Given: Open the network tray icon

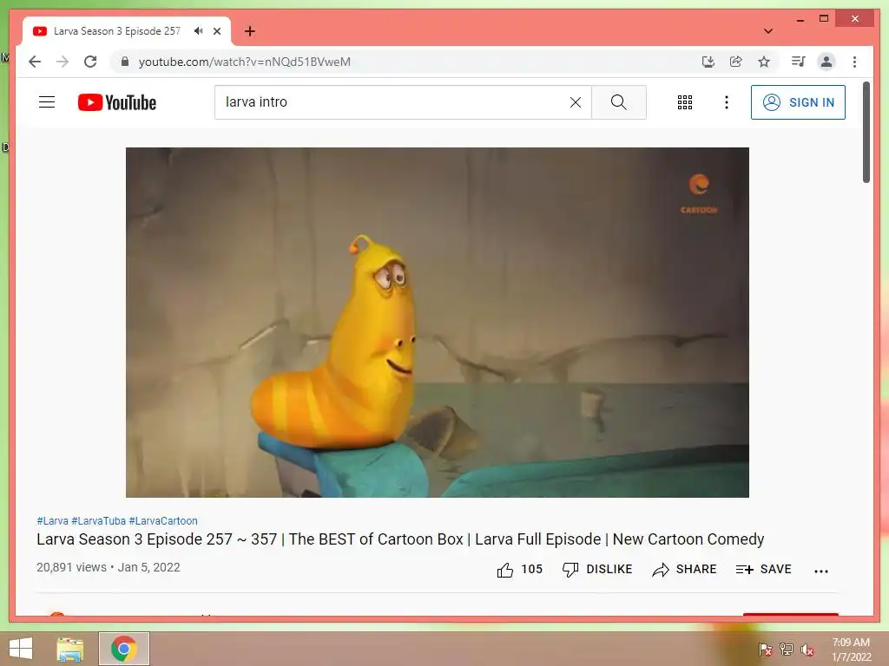Looking at the screenshot, I should point(787,650).
